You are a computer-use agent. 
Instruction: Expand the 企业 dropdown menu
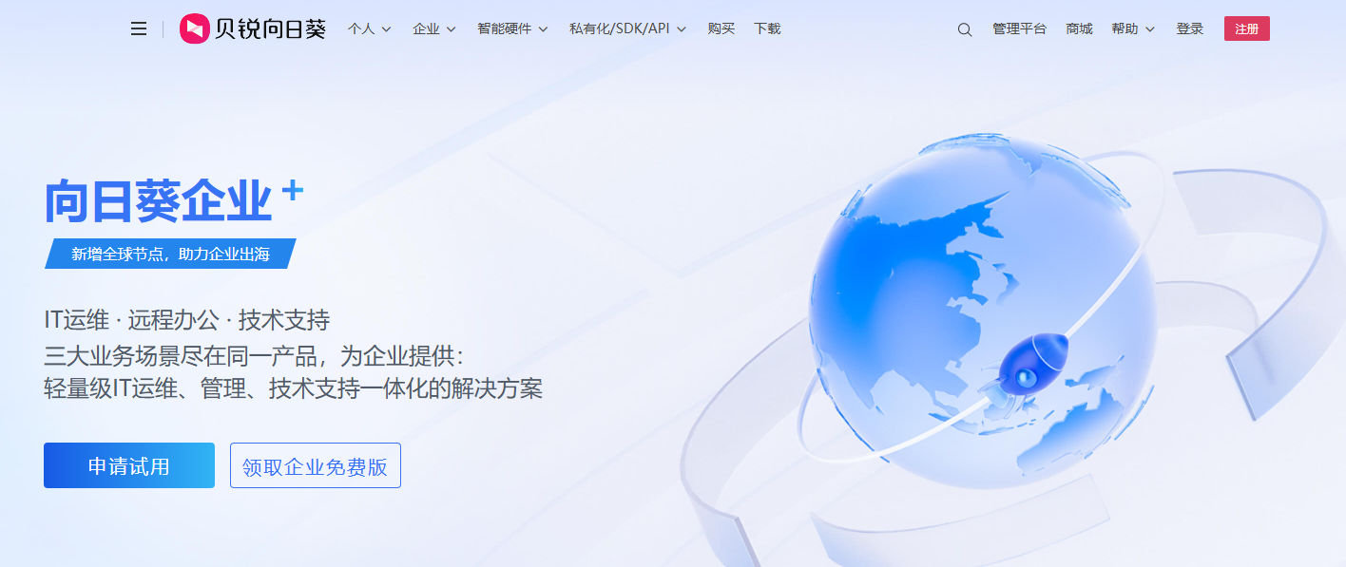pyautogui.click(x=434, y=29)
